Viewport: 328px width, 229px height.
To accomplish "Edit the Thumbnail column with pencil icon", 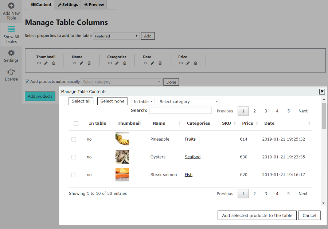I will click(x=46, y=63).
